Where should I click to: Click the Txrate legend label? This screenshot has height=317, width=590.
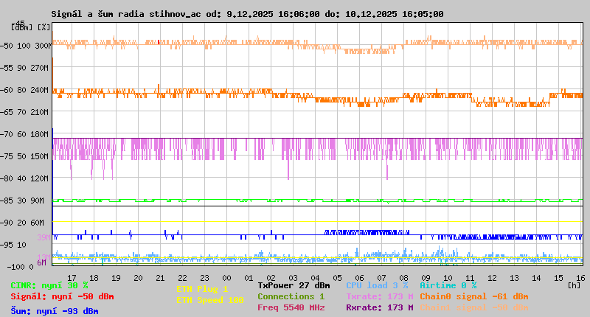[379, 296]
